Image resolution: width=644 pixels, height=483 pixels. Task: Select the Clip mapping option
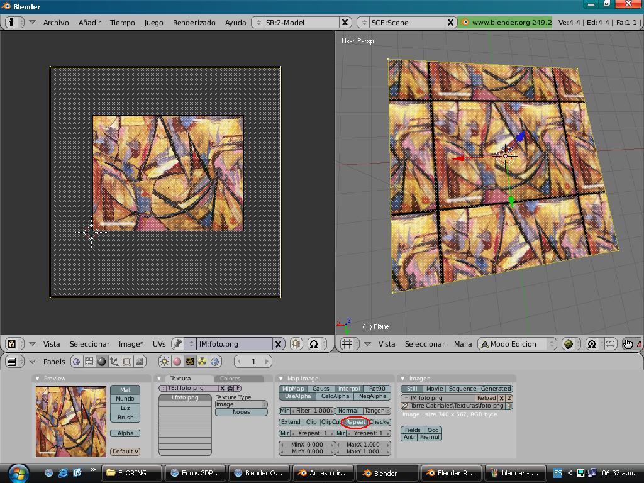point(311,422)
